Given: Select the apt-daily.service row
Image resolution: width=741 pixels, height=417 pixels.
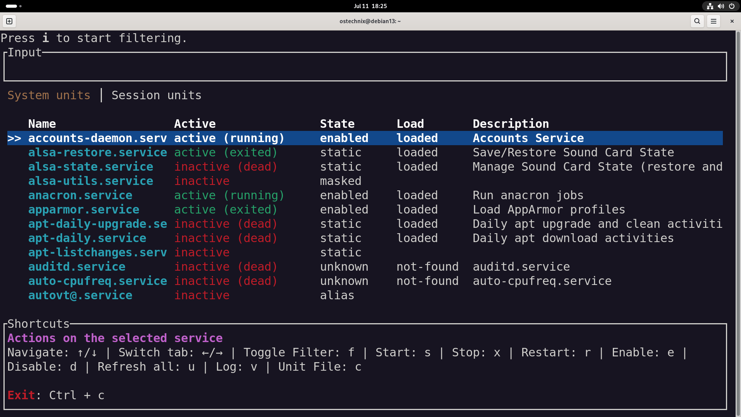Looking at the screenshot, I should point(87,238).
